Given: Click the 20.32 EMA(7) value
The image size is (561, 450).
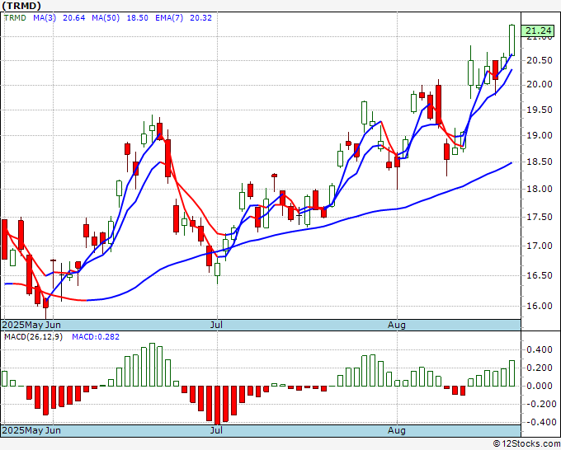Looking at the screenshot, I should click(201, 18).
